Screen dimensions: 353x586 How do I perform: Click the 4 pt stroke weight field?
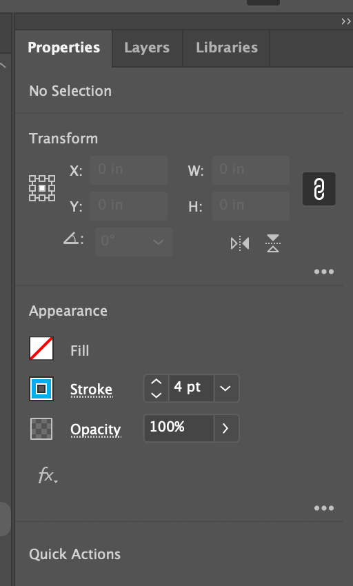point(192,388)
